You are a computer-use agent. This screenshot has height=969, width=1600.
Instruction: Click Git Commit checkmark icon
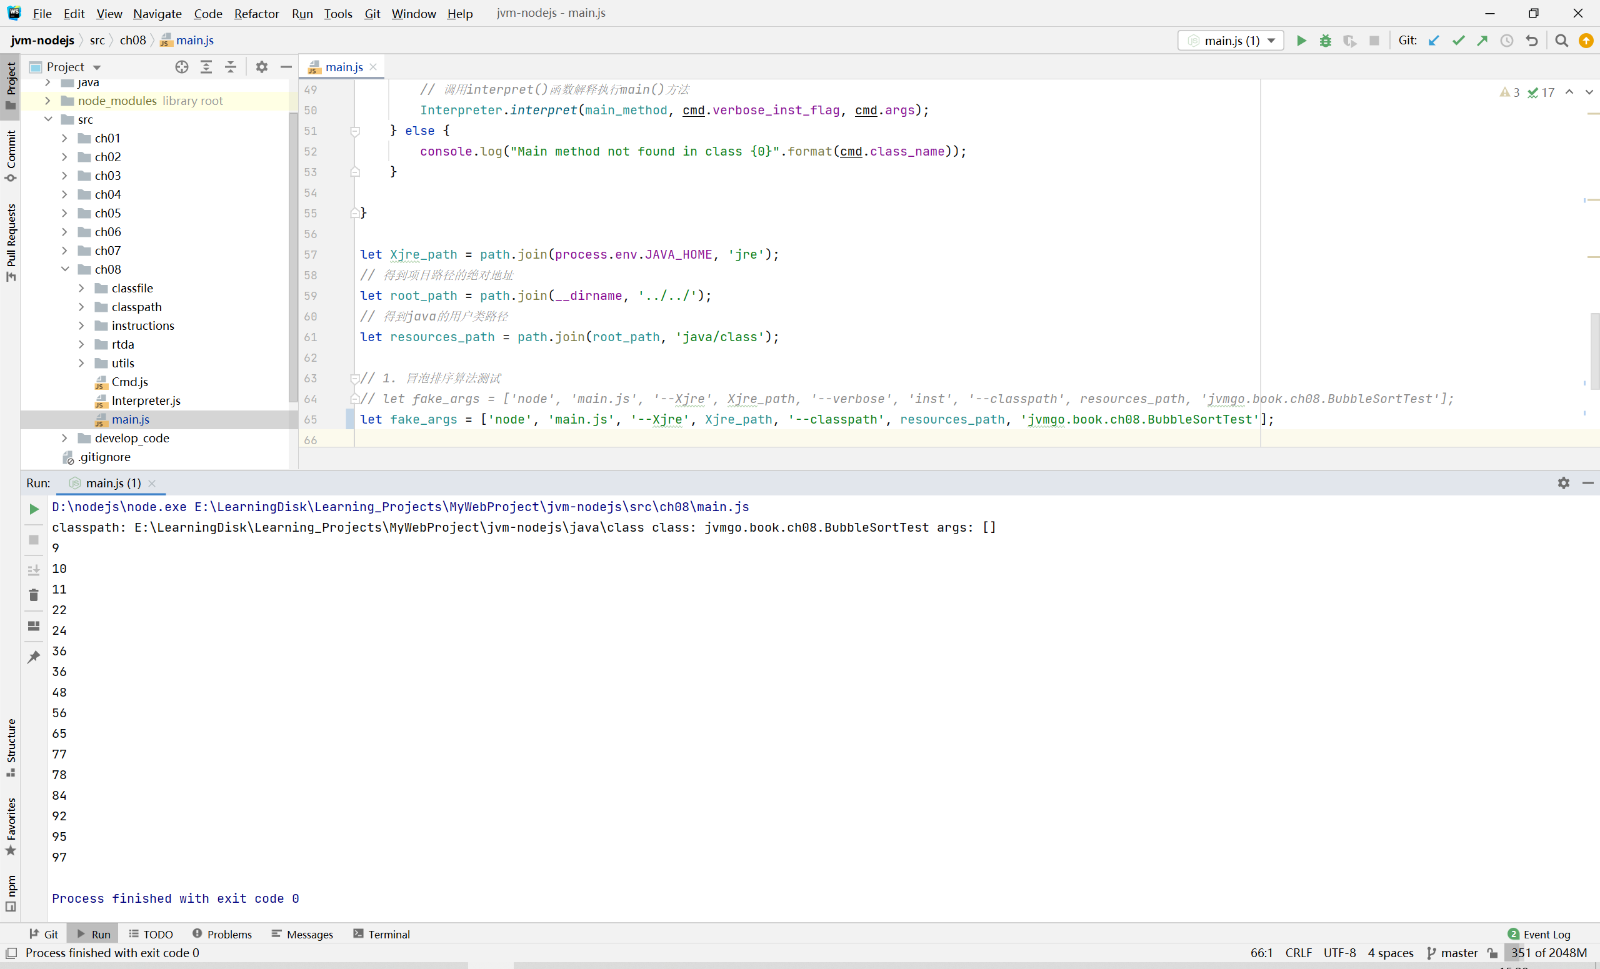tap(1459, 40)
